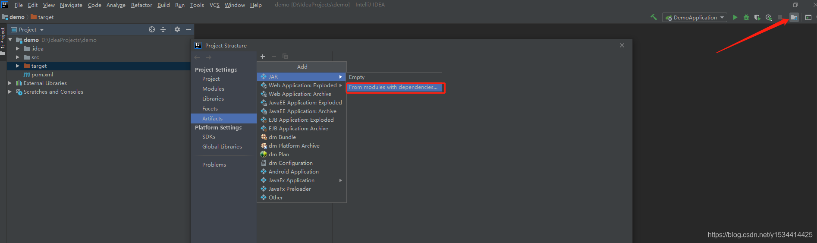Open Project panel settings gear
Screen dimensions: 817x243
coord(177,29)
